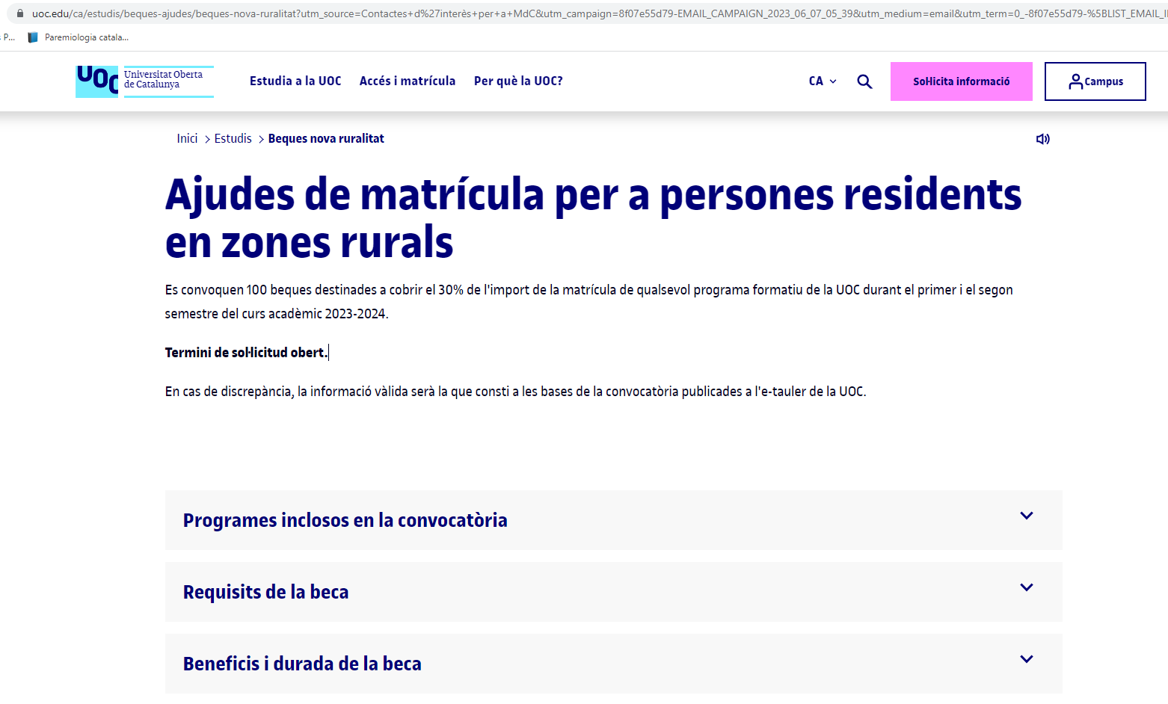Screen dimensions: 1168x704
Task: Expand Beneficis i durada de la beca
Action: pyautogui.click(x=613, y=664)
